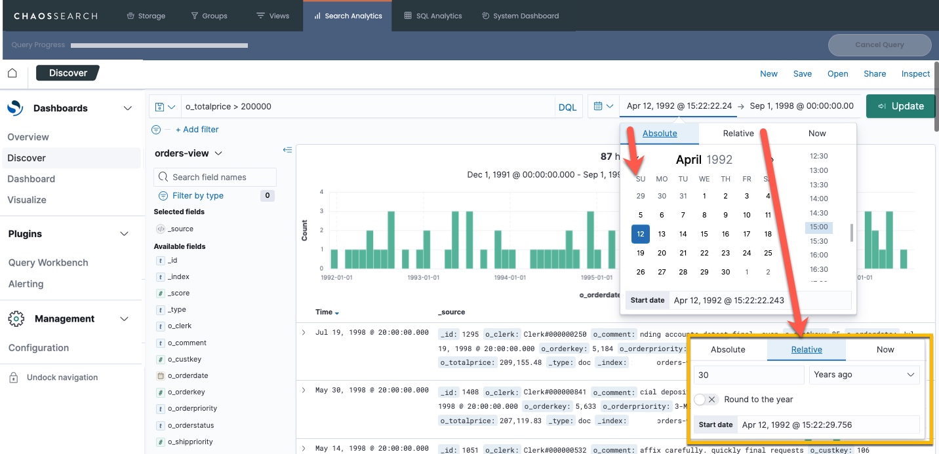Open the saved query menu icon
The height and width of the screenshot is (454, 939).
pos(165,107)
